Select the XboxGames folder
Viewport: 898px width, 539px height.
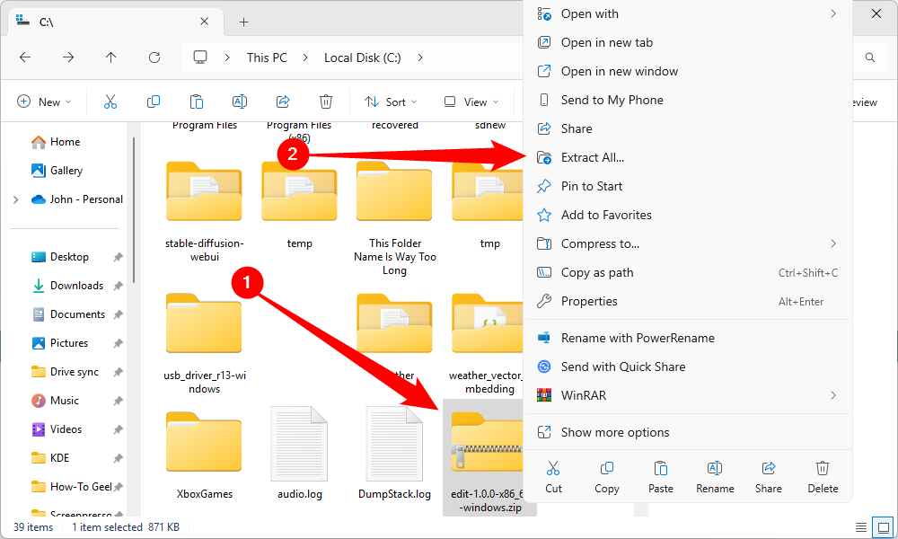(x=205, y=455)
